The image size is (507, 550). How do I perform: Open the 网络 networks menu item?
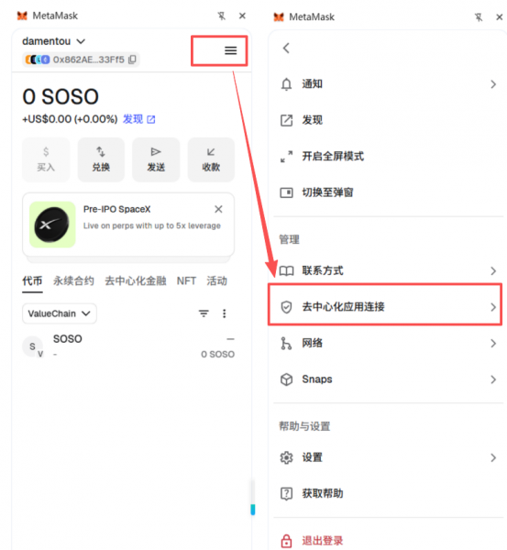click(388, 343)
